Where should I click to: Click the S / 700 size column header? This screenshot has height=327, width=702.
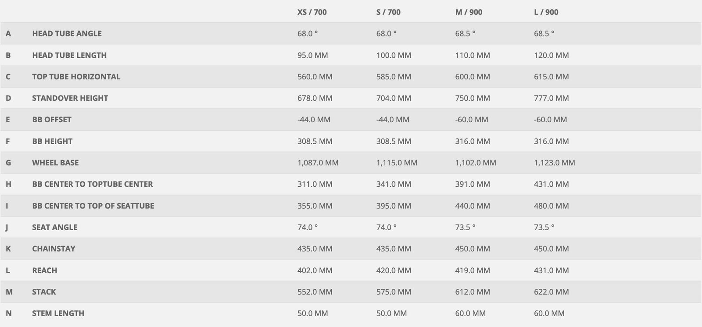[x=388, y=12]
